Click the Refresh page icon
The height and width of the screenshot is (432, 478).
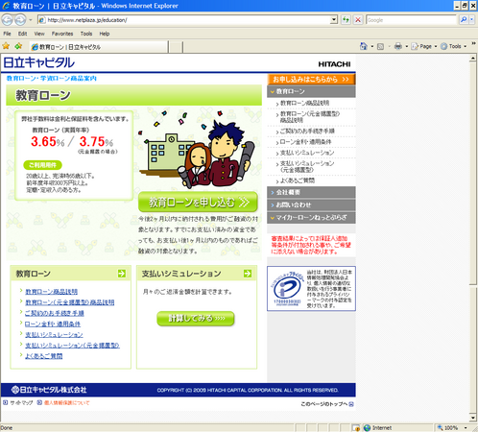pyautogui.click(x=346, y=20)
